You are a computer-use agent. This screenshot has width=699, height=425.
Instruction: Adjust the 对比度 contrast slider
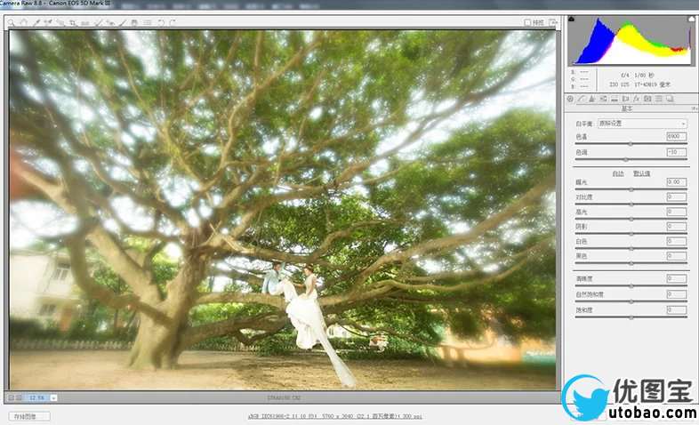[631, 204]
